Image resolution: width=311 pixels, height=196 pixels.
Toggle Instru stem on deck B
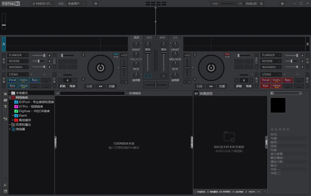pyautogui.click(x=276, y=80)
